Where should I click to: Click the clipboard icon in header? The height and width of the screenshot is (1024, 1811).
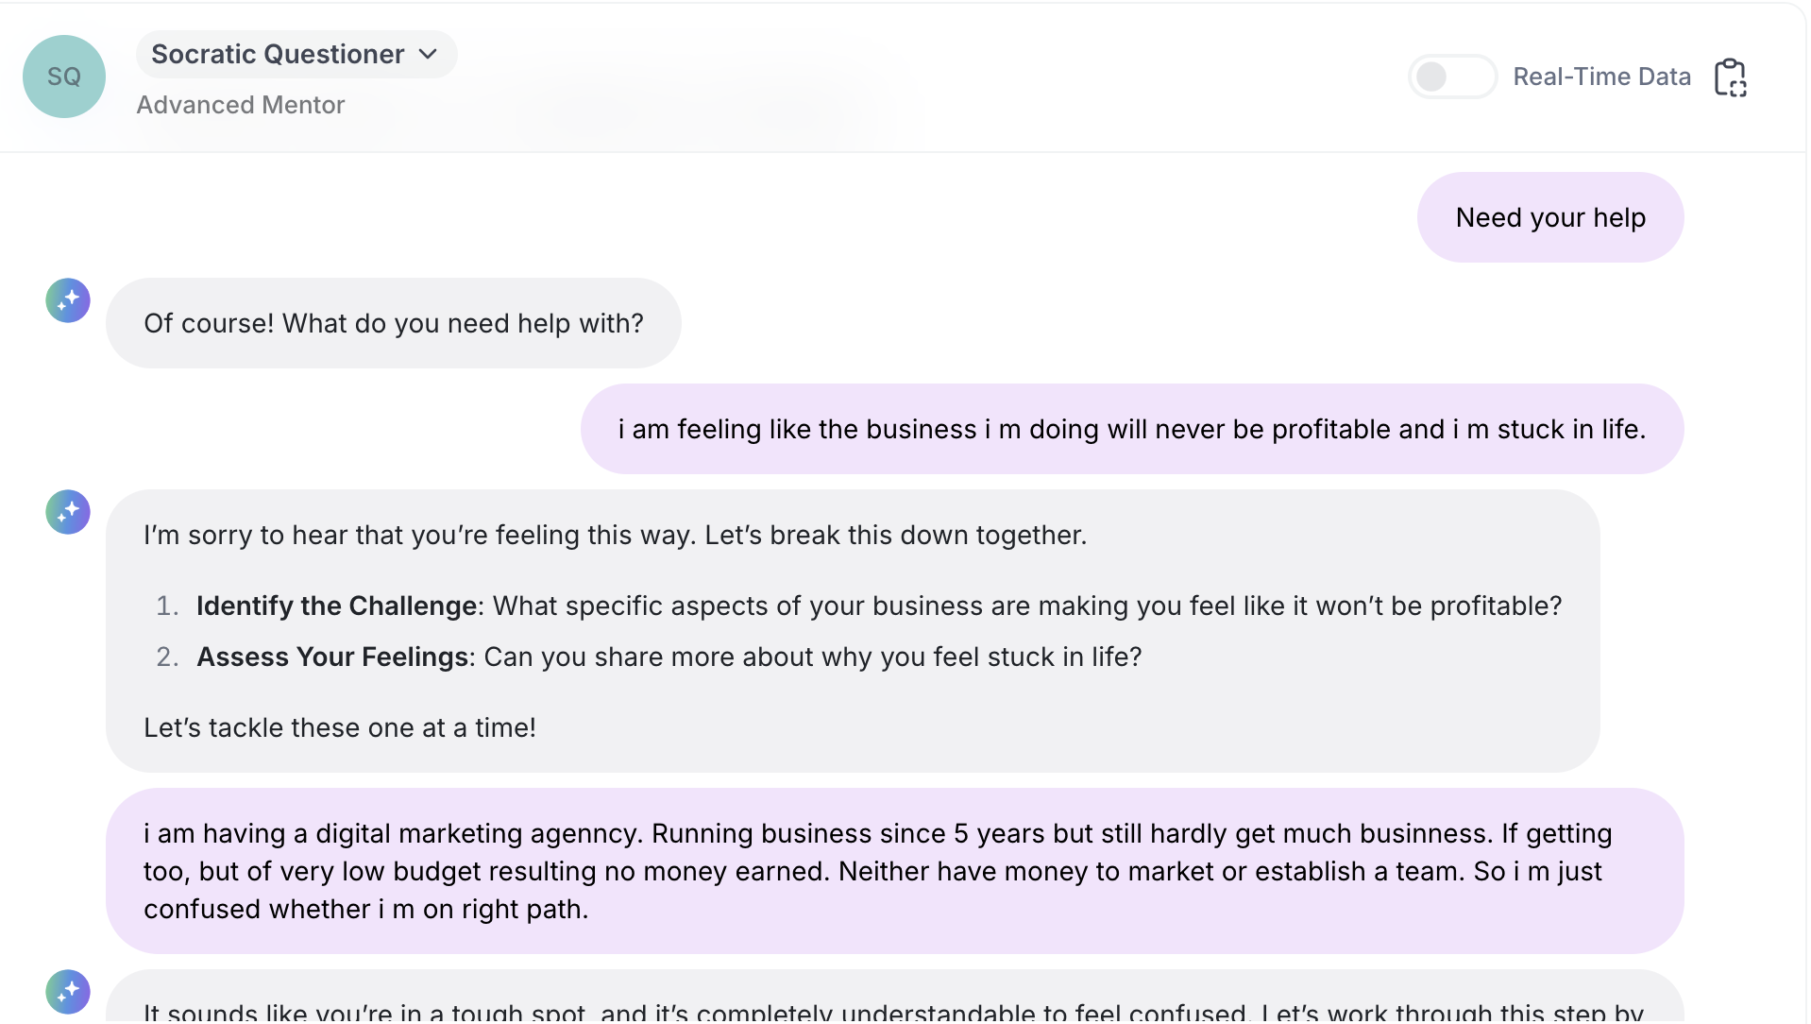1730,77
